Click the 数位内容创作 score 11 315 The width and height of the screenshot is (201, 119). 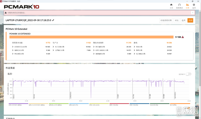(x=129, y=43)
